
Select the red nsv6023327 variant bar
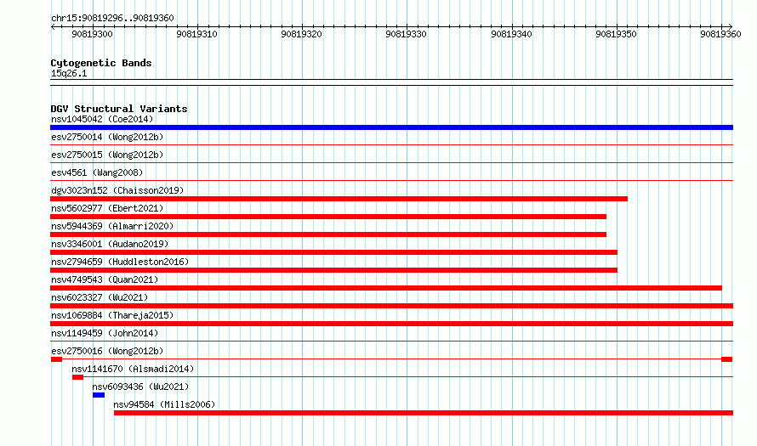coord(391,306)
